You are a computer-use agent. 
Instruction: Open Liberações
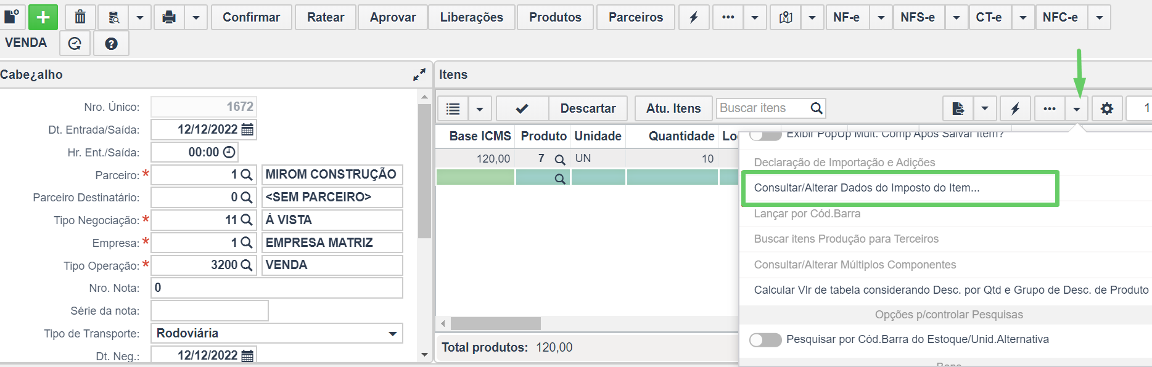click(x=472, y=17)
